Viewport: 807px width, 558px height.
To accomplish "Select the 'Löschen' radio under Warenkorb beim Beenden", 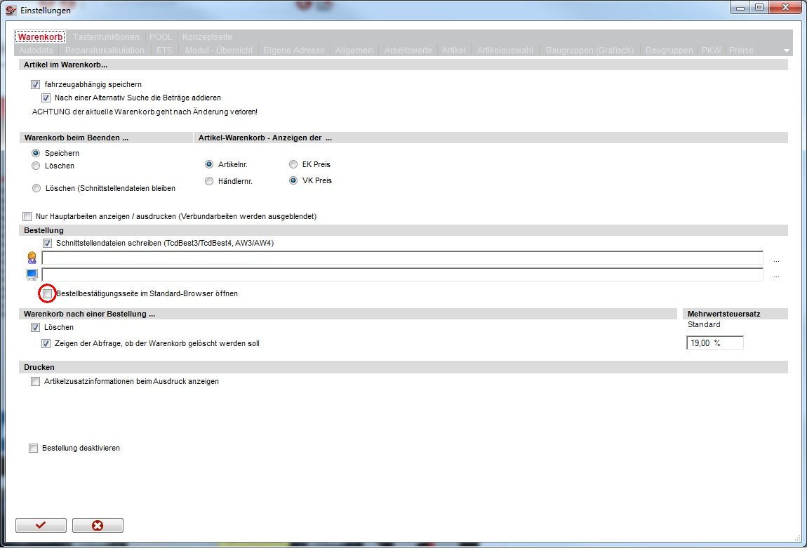I will pyautogui.click(x=36, y=166).
